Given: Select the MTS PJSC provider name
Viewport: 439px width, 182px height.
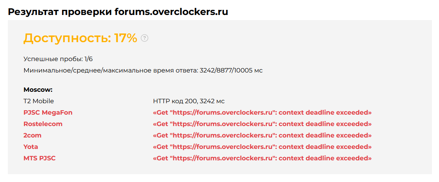Looking at the screenshot, I should coord(39,158).
